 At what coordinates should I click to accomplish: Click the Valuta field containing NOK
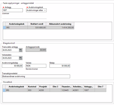coord(36,66)
